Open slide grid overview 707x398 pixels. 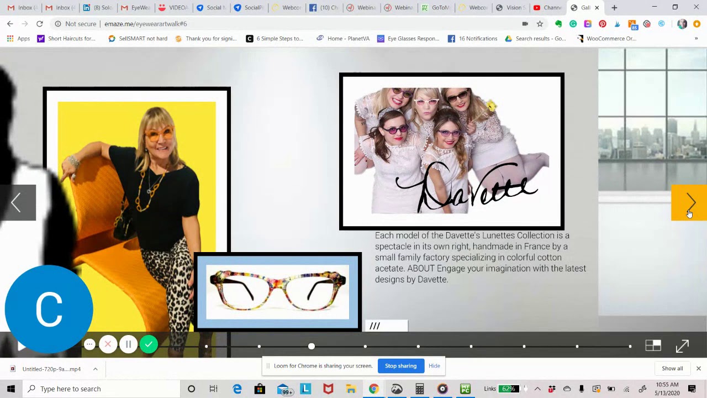point(653,346)
